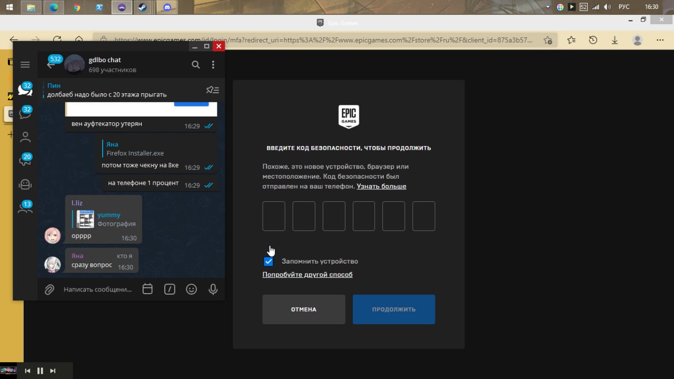The width and height of the screenshot is (674, 379).
Task: Expand the hidden system tray icons arrow
Action: (x=548, y=7)
